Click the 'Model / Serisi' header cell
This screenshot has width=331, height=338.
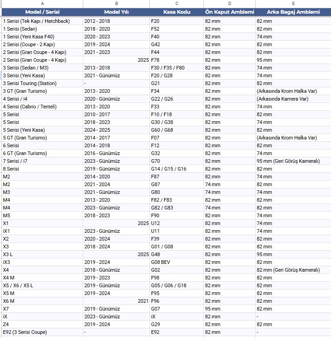[42, 12]
